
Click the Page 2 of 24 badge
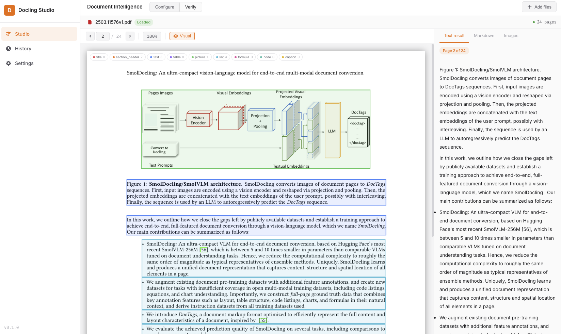(x=454, y=51)
